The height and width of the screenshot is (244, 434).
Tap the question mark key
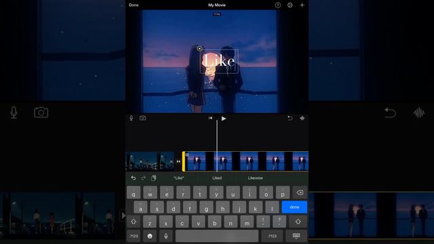[279, 222]
